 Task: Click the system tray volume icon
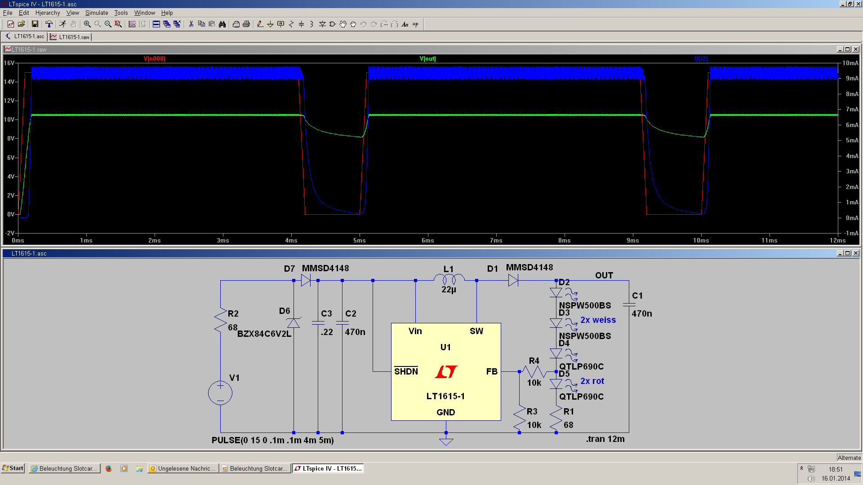click(x=811, y=478)
